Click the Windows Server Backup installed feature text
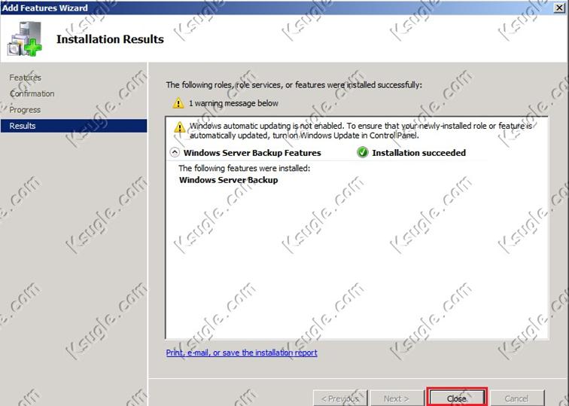 [x=229, y=180]
